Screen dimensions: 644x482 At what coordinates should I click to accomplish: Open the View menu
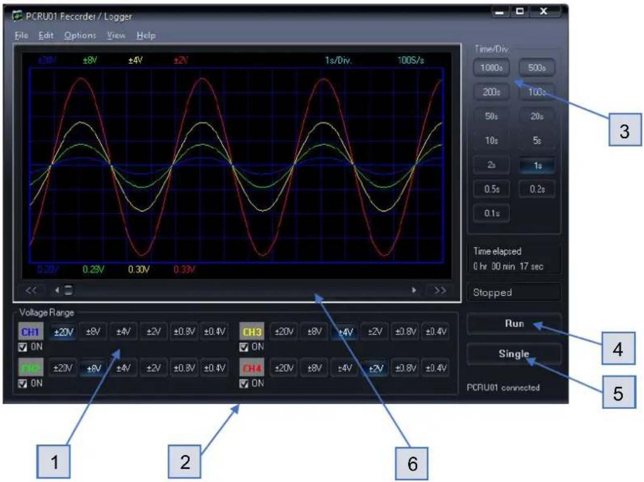116,36
